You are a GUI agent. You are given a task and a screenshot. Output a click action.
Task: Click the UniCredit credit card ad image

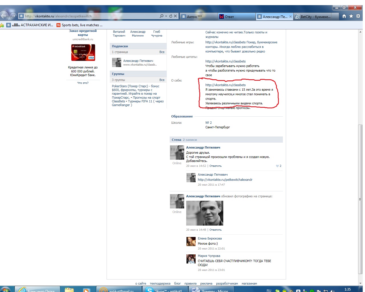tap(83, 52)
